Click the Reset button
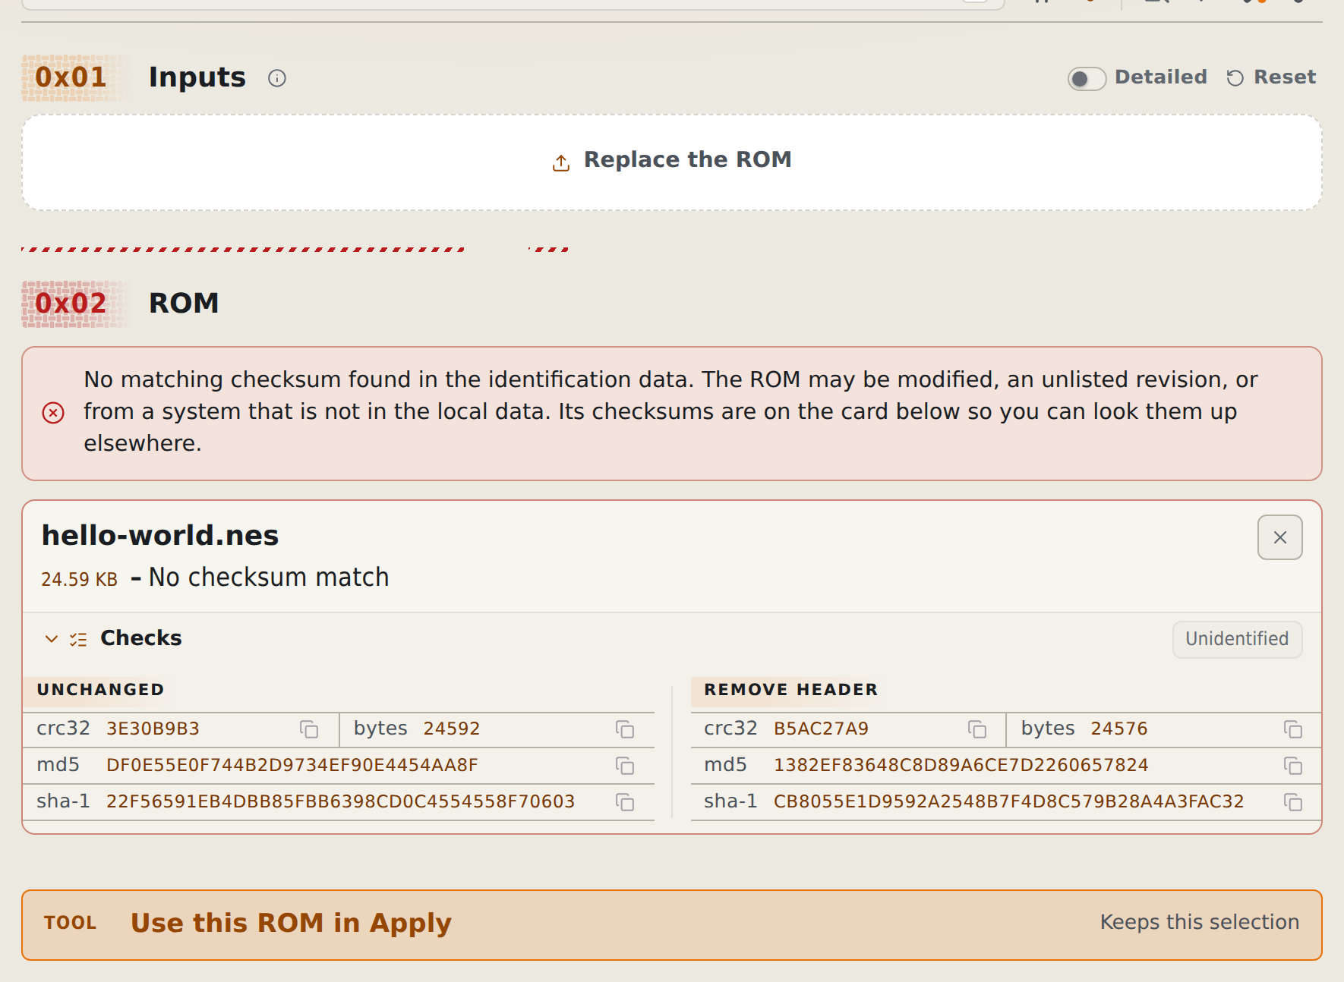This screenshot has height=982, width=1344. tap(1271, 77)
